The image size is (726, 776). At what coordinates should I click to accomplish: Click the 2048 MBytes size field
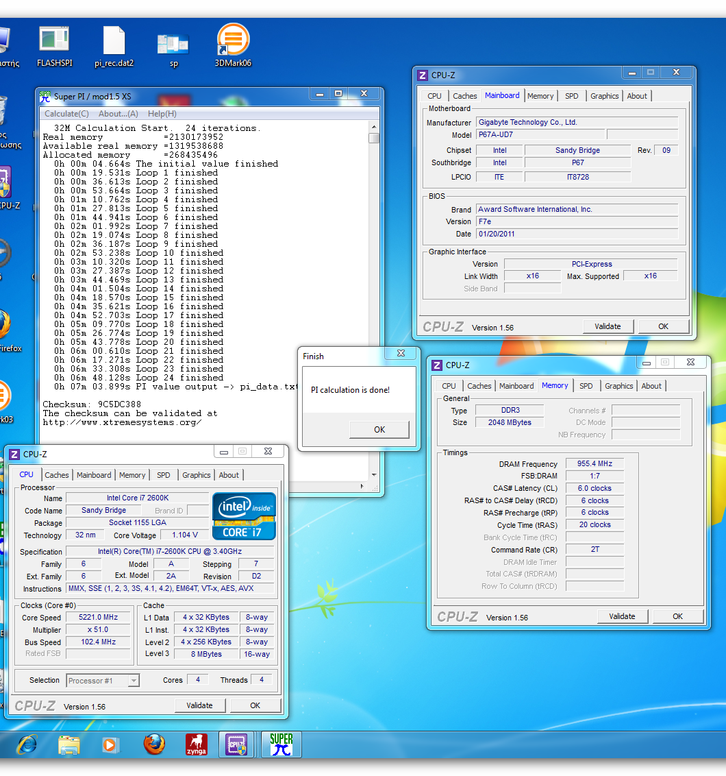510,423
